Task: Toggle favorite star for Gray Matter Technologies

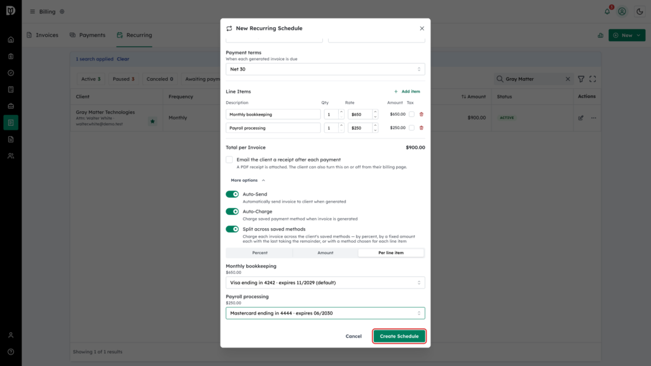Action: pyautogui.click(x=153, y=121)
